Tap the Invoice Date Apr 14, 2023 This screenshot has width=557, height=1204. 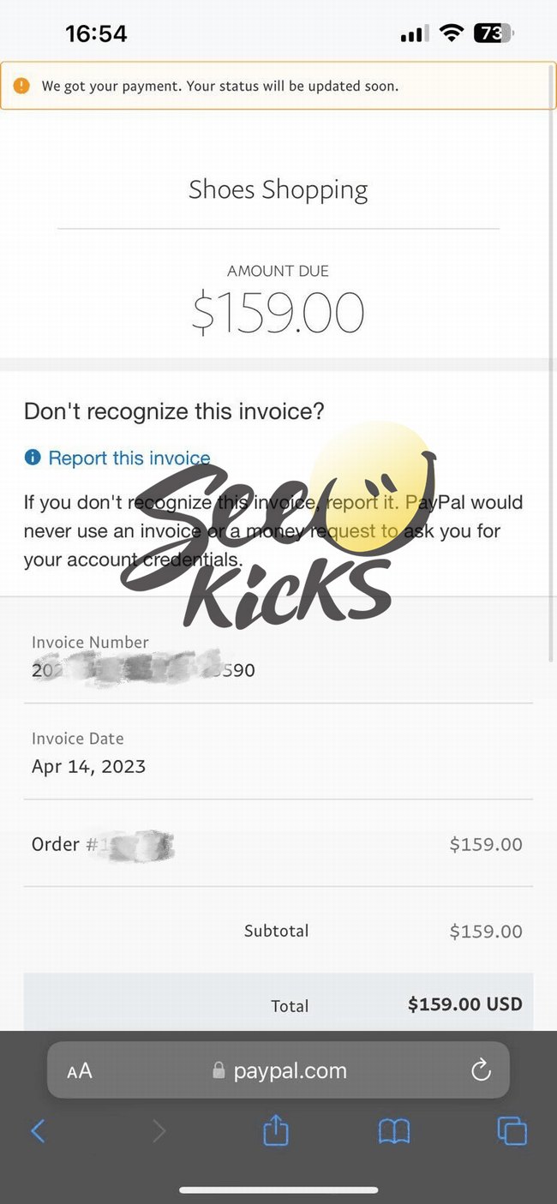[89, 766]
